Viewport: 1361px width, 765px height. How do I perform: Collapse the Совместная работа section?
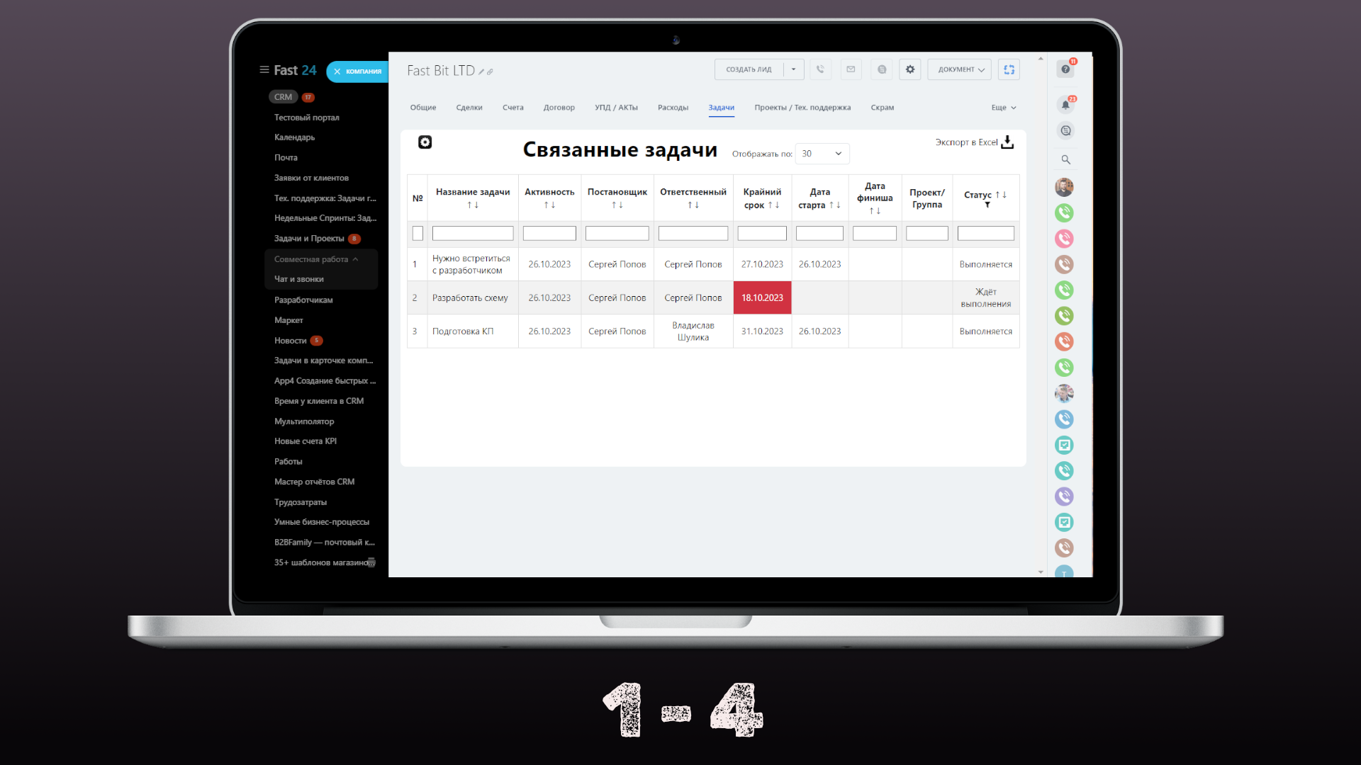[x=316, y=259]
